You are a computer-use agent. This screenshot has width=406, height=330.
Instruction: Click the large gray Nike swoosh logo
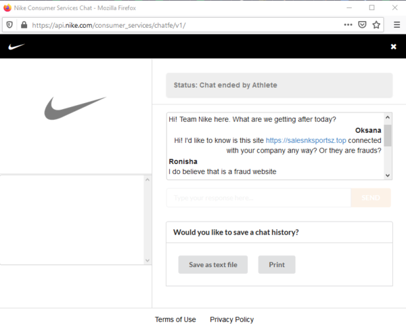pos(75,108)
